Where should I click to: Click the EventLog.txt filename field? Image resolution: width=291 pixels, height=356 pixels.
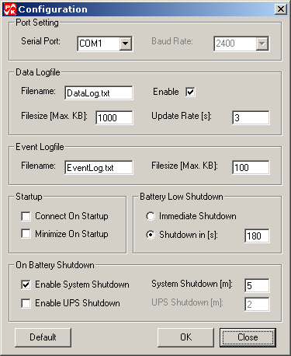click(99, 167)
